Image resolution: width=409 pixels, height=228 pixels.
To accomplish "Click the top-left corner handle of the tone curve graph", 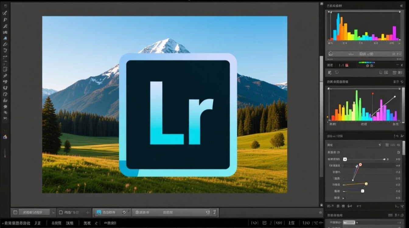I will tap(328, 88).
